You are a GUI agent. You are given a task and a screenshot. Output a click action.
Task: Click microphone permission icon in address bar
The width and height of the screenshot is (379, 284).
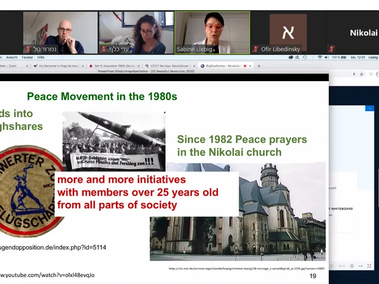tap(354, 75)
